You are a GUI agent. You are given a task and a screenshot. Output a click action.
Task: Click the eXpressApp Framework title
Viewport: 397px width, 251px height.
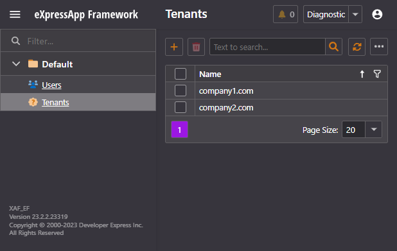click(x=86, y=15)
